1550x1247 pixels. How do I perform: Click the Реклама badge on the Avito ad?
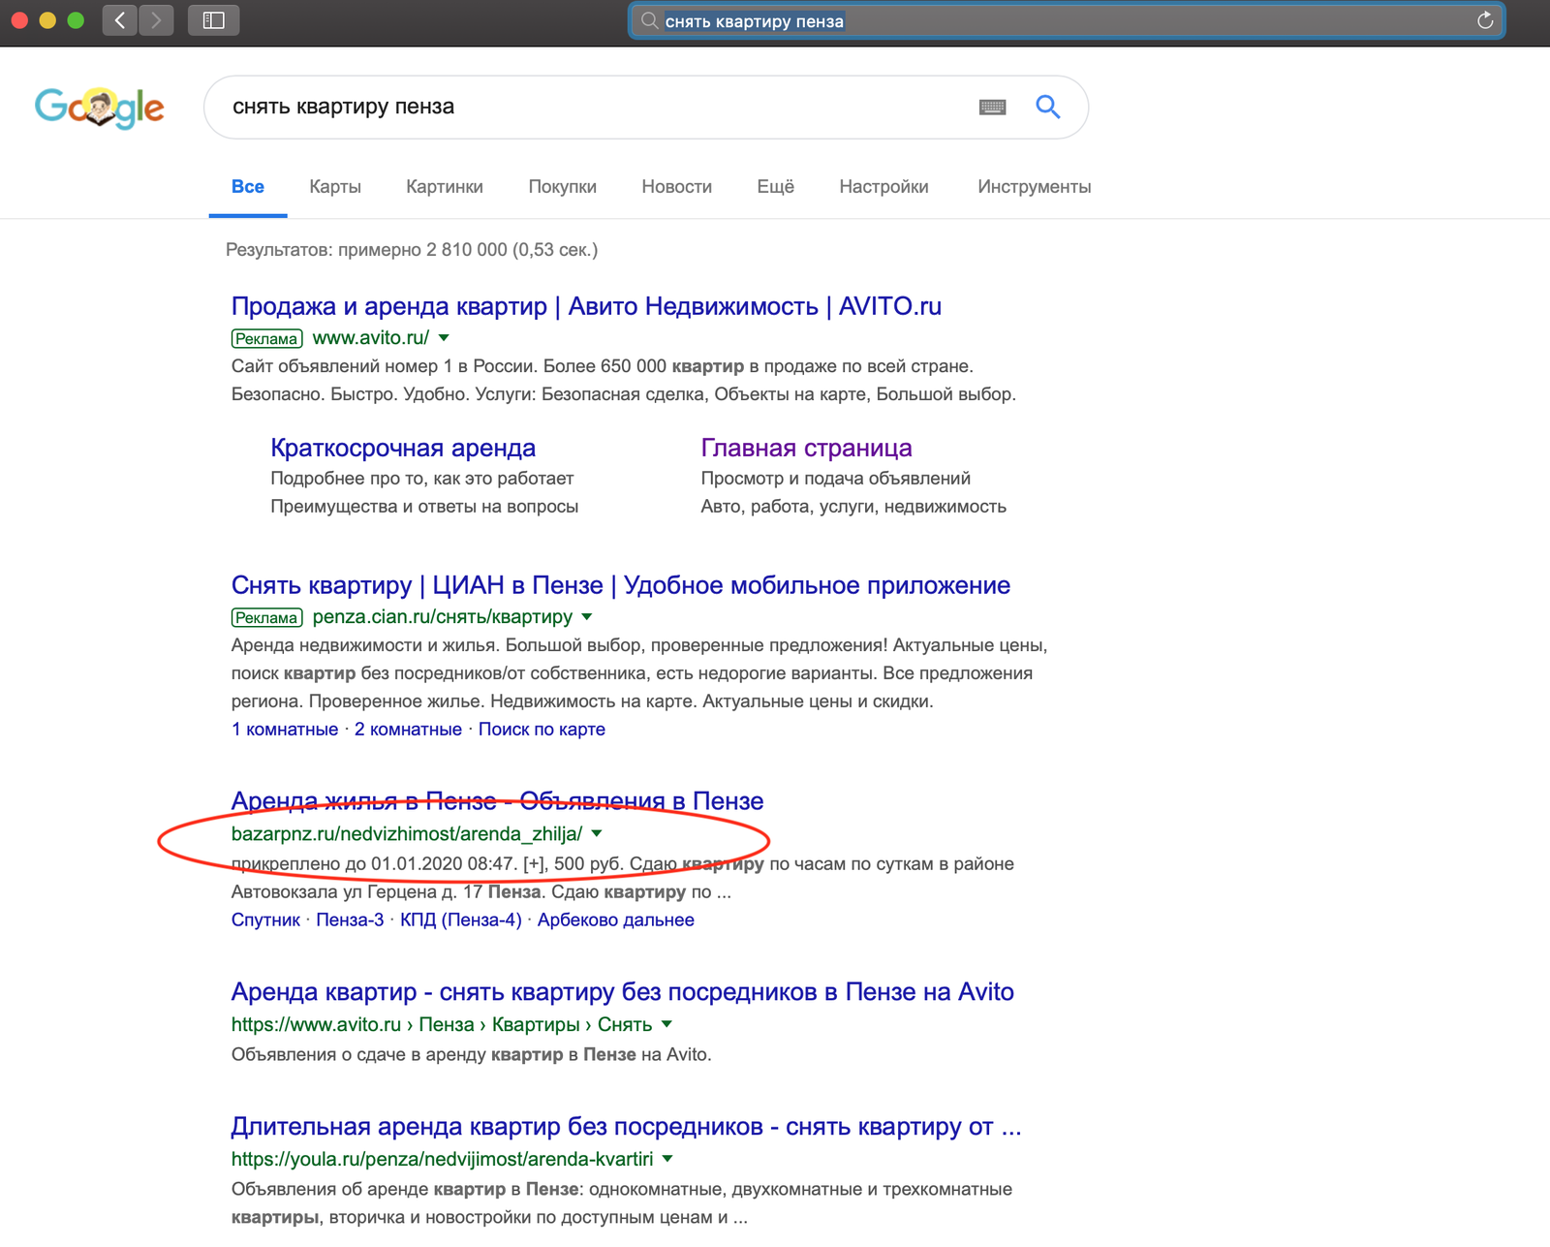tap(266, 339)
